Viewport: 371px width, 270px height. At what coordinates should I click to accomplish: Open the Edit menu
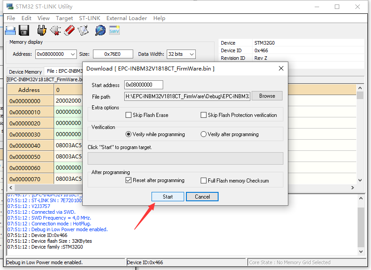coord(26,18)
